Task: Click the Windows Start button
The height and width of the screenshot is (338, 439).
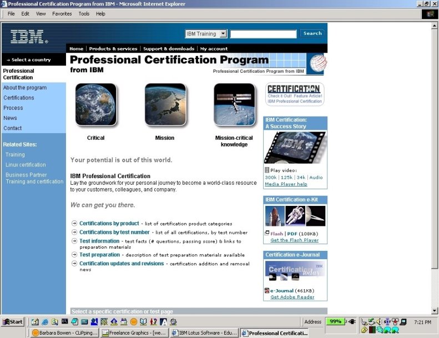Action: coord(13,321)
